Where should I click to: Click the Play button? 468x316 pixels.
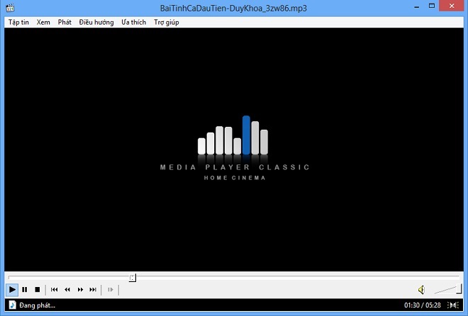coord(12,290)
